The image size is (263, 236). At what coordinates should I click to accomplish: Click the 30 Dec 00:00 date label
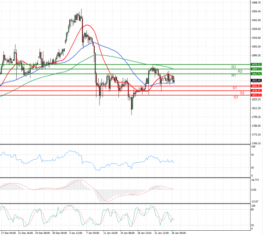tap(60, 233)
